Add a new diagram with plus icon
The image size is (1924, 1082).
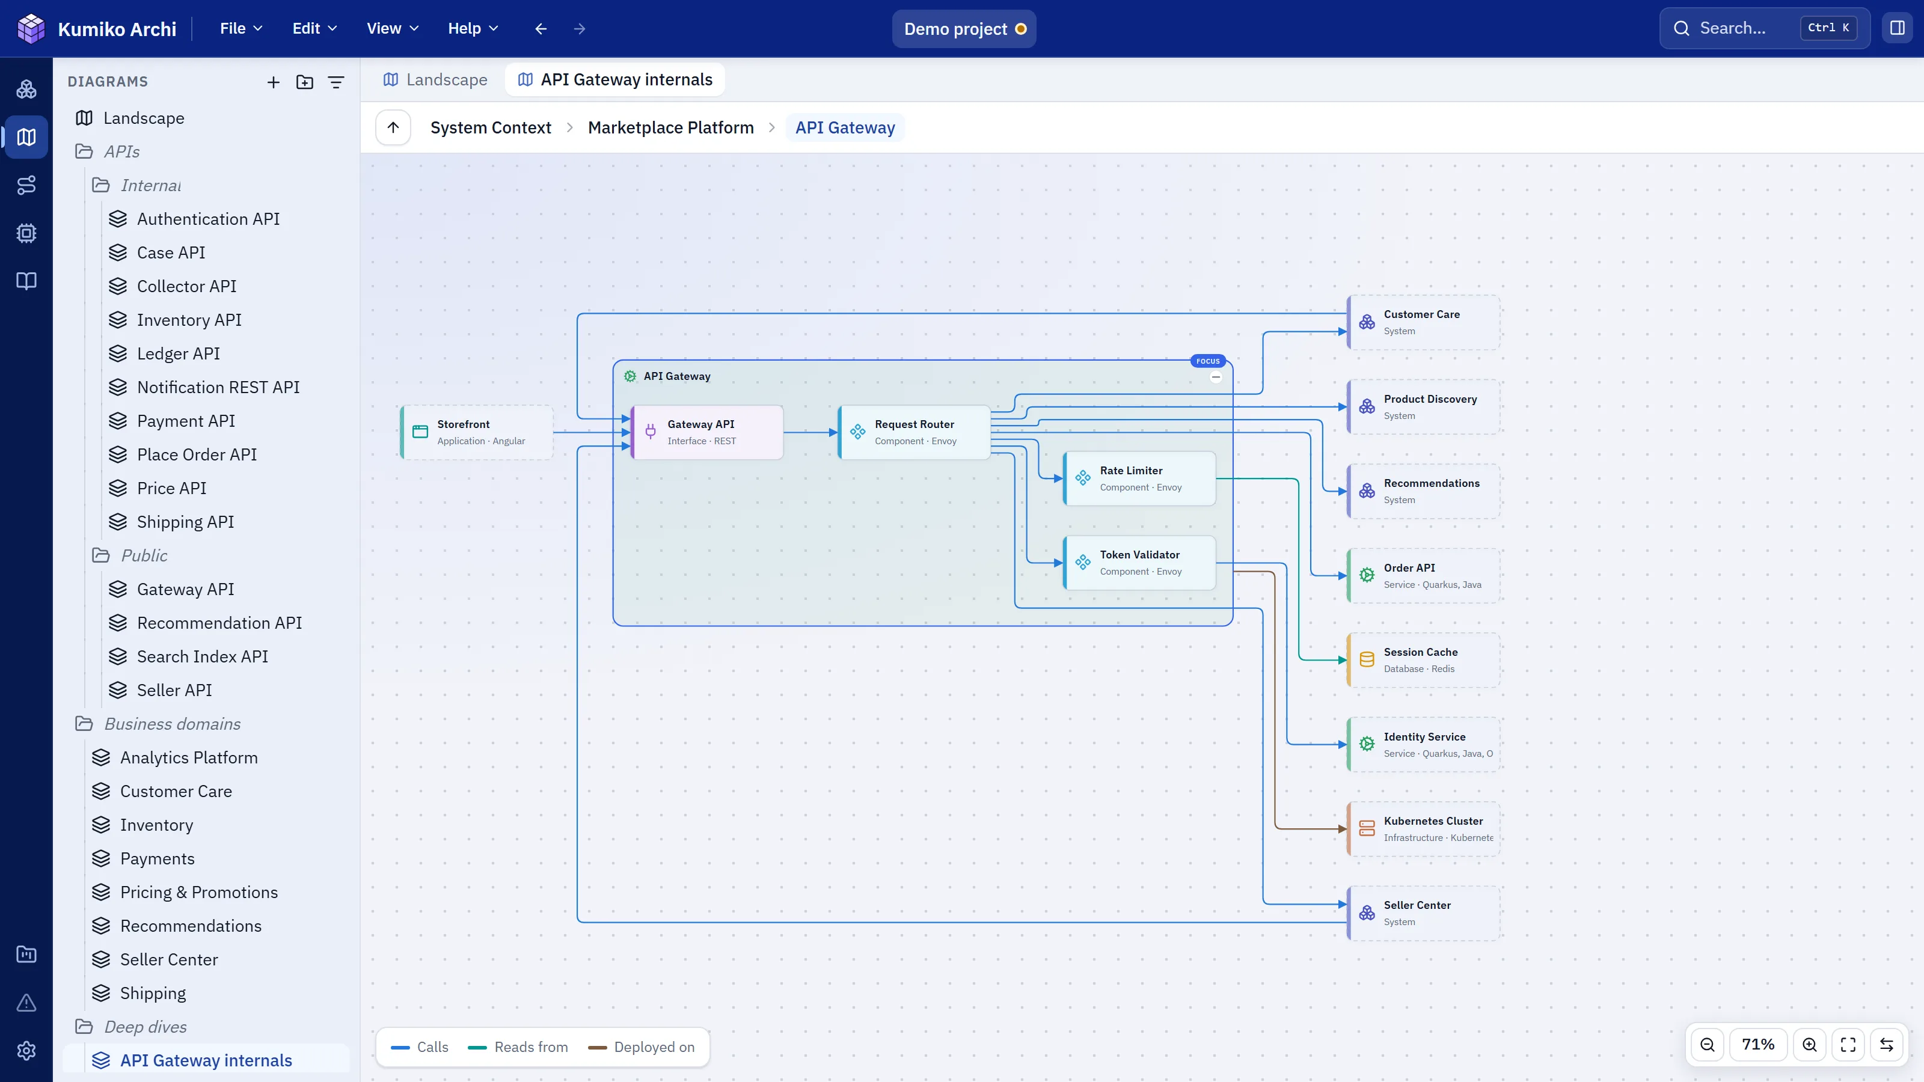point(274,82)
